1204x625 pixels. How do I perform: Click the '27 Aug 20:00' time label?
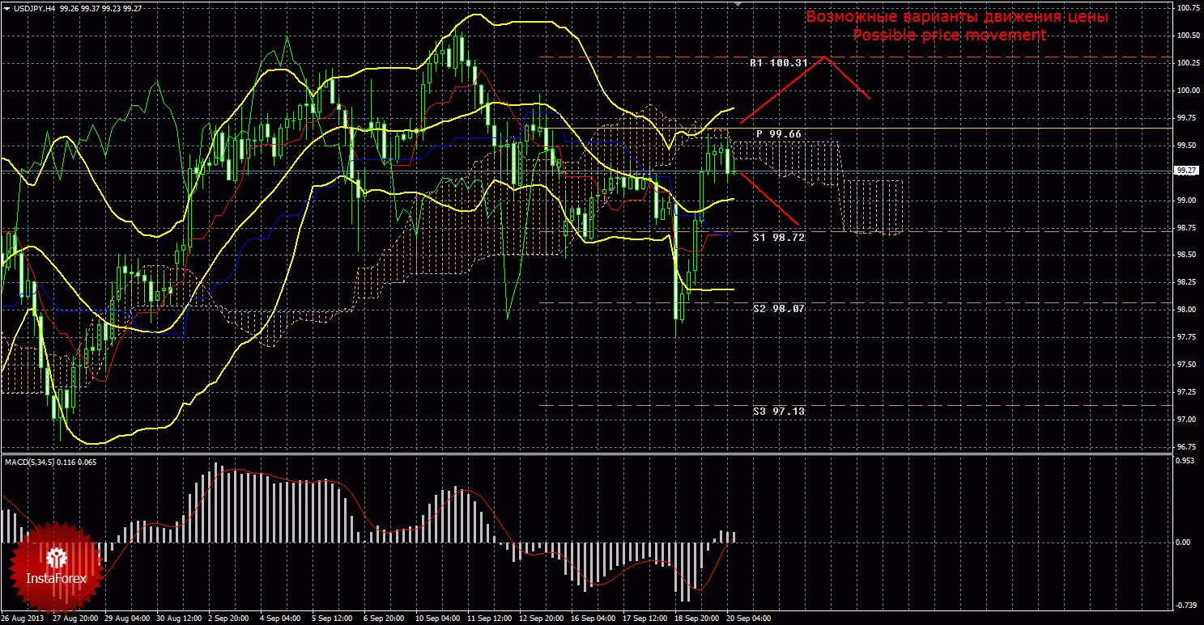(74, 619)
